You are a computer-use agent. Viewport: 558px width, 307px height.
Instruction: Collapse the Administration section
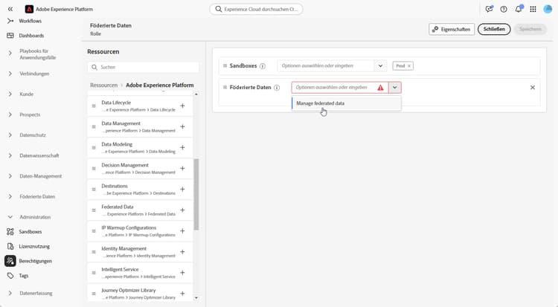coord(10,217)
